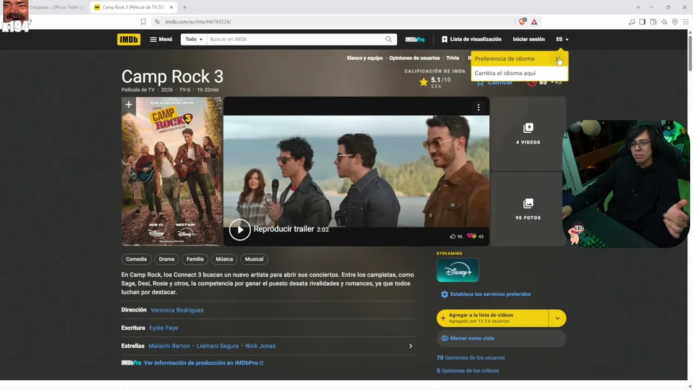Select the Música genre chip

tap(224, 259)
